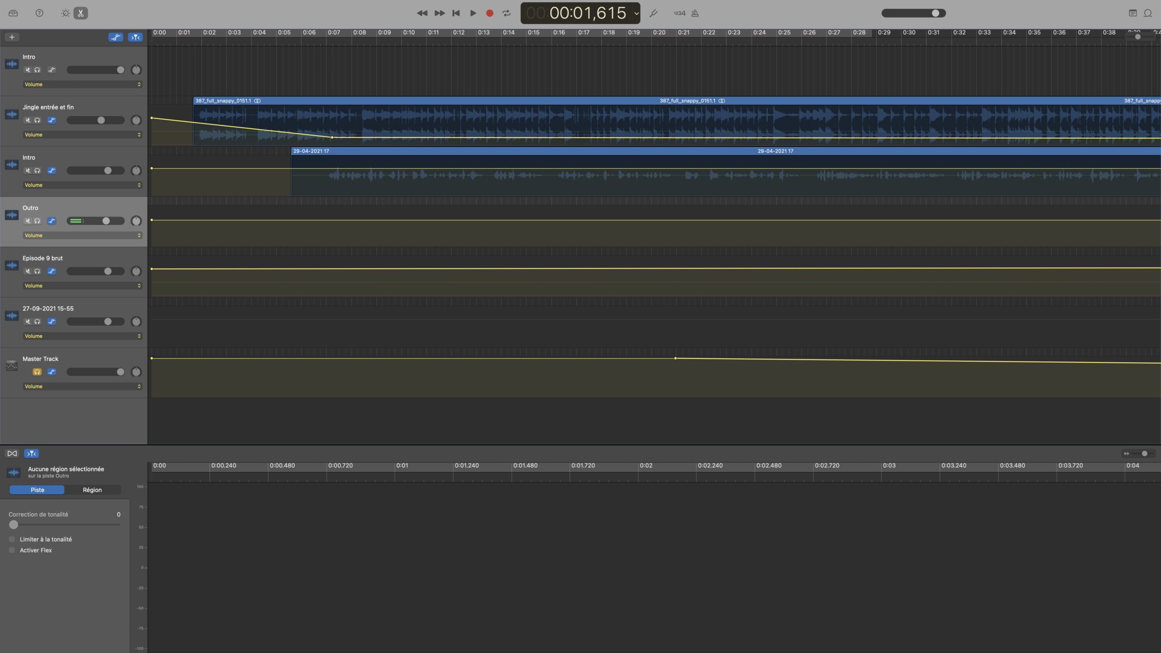
Task: Enable Limiter à la tonalité checkbox
Action: (12, 539)
